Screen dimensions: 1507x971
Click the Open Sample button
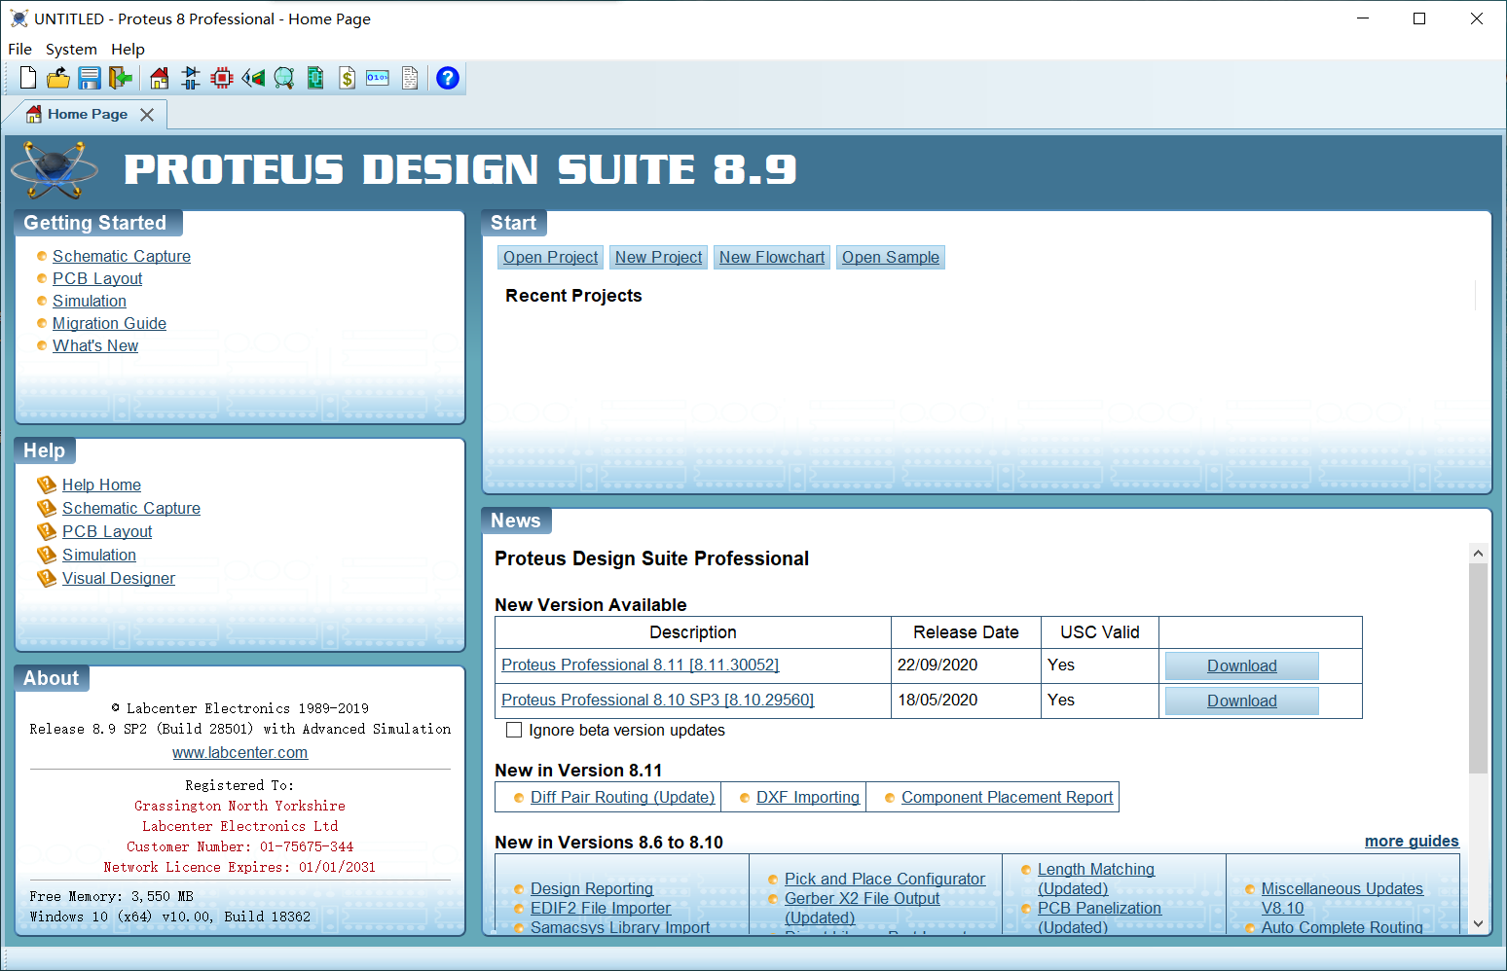coord(891,257)
